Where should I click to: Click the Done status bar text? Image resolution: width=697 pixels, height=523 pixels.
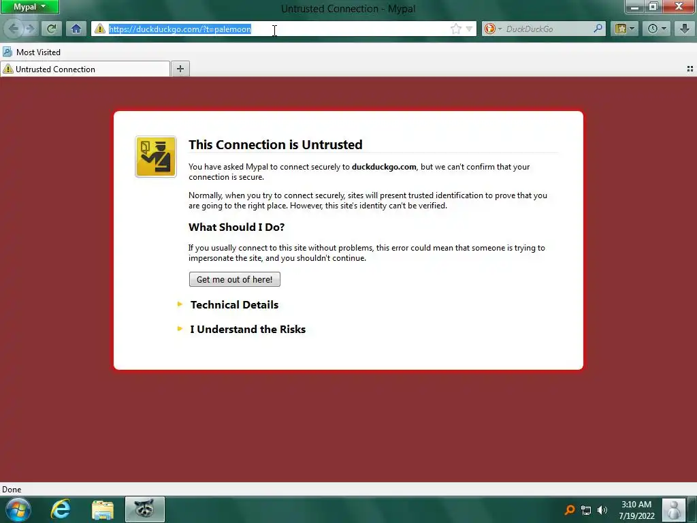coord(12,489)
